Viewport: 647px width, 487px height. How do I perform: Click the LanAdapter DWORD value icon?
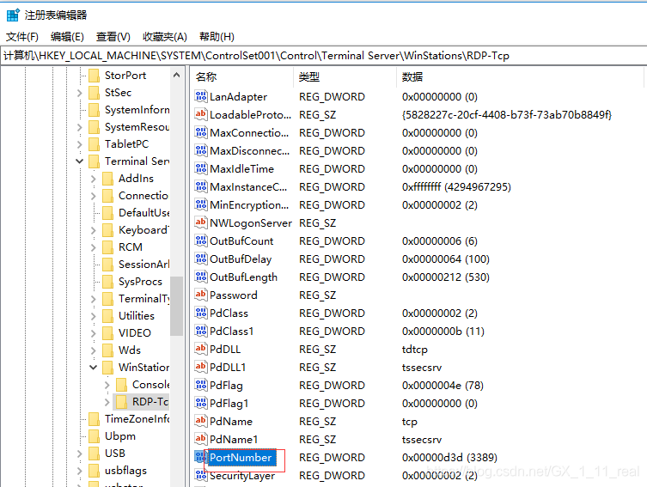point(201,96)
